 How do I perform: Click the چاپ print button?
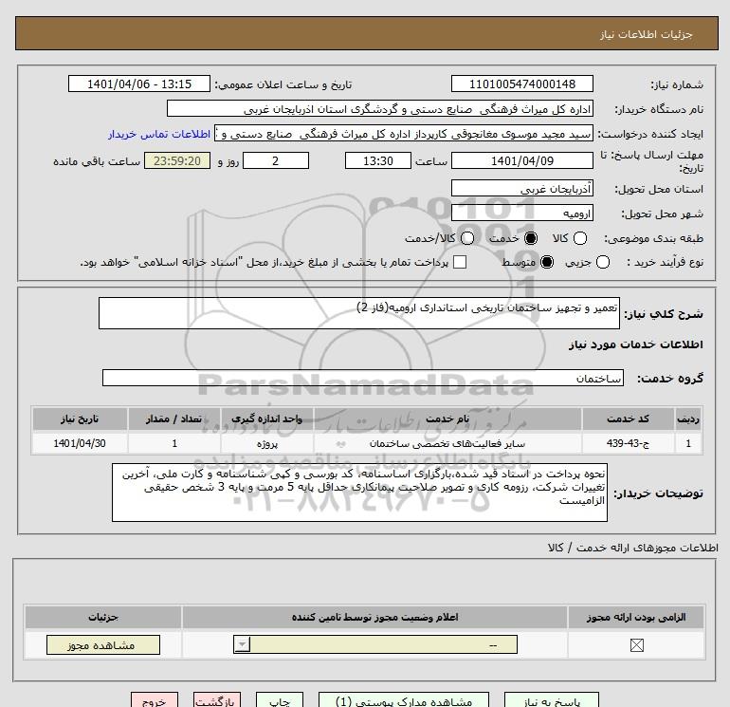pyautogui.click(x=280, y=700)
